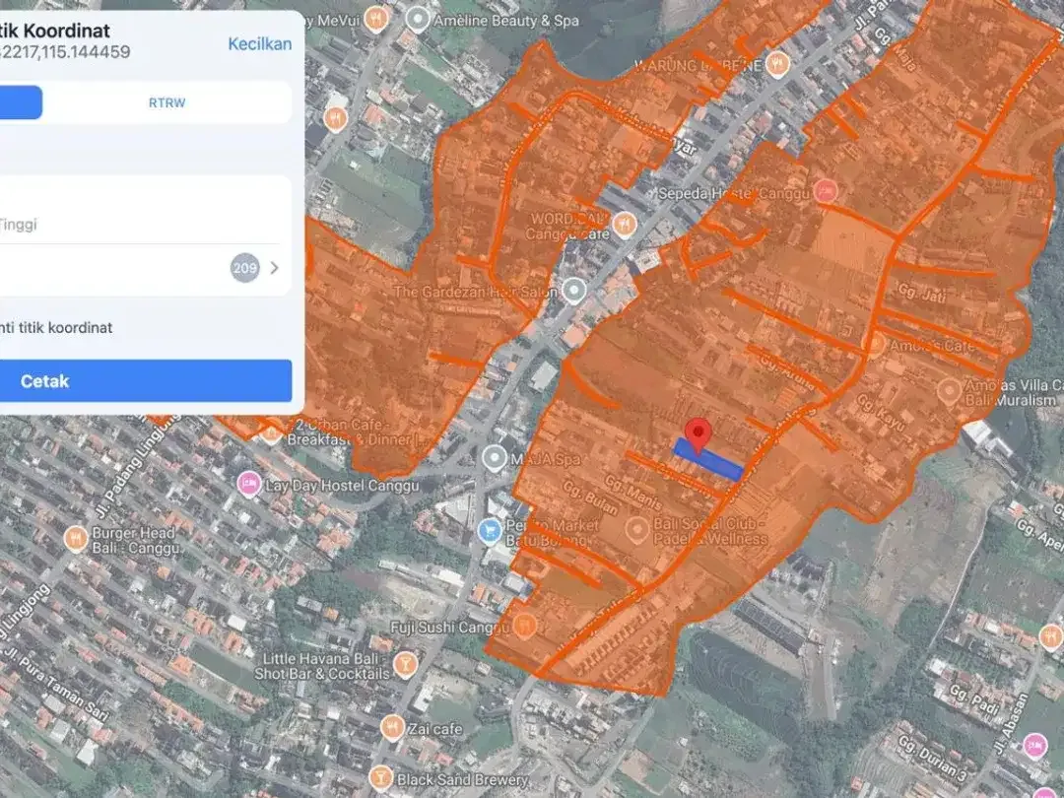Open the Bali Social Club location pin
The image size is (1064, 798).
click(636, 530)
